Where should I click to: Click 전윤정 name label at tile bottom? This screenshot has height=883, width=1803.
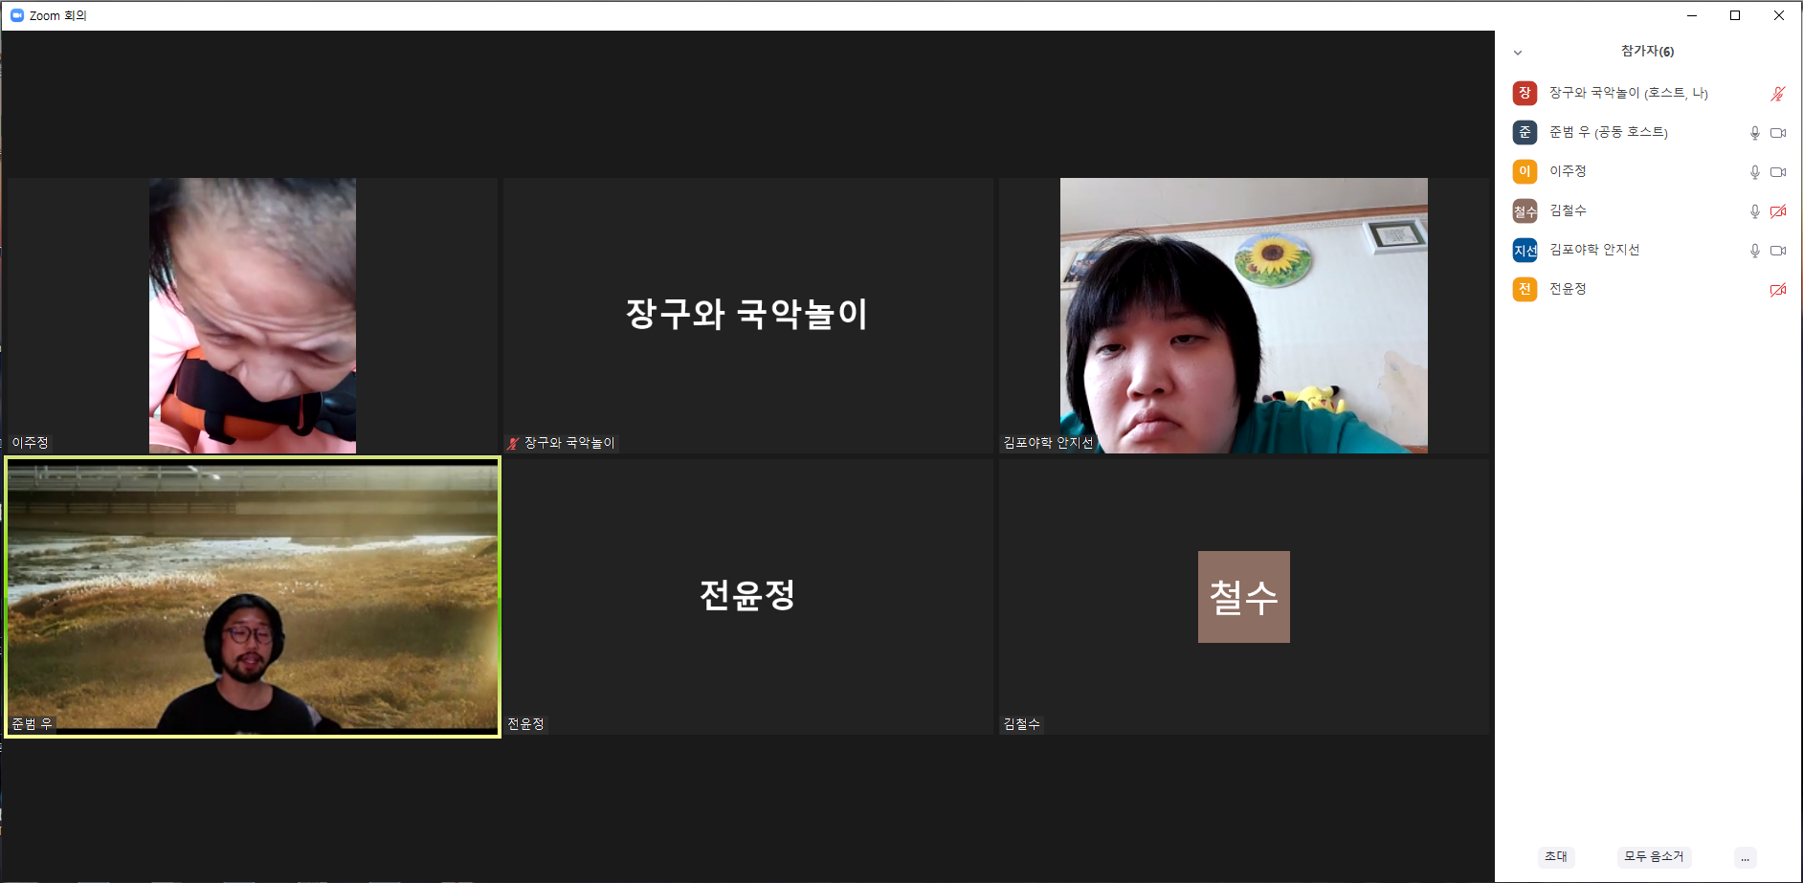click(x=525, y=724)
